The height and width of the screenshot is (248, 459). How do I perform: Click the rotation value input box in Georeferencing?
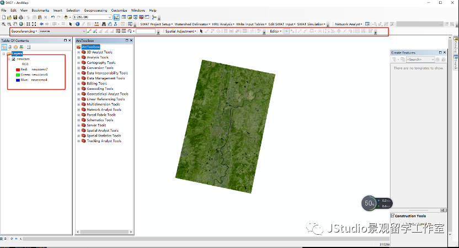[145, 31]
